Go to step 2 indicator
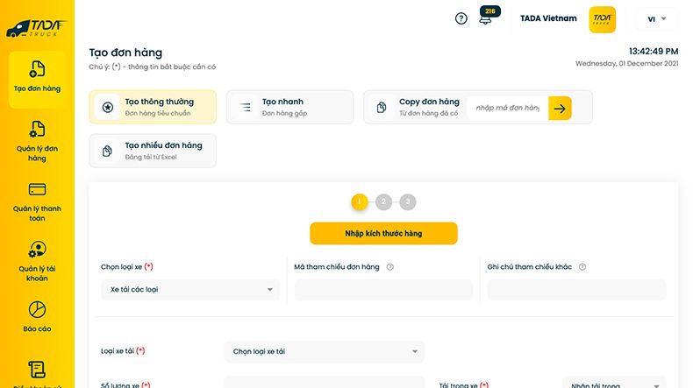Image resolution: width=693 pixels, height=388 pixels. pyautogui.click(x=383, y=202)
